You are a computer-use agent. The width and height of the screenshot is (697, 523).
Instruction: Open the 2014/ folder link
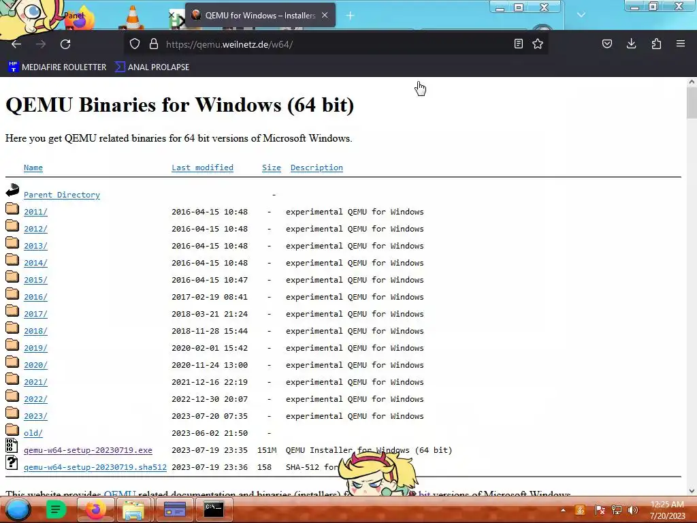coord(35,263)
